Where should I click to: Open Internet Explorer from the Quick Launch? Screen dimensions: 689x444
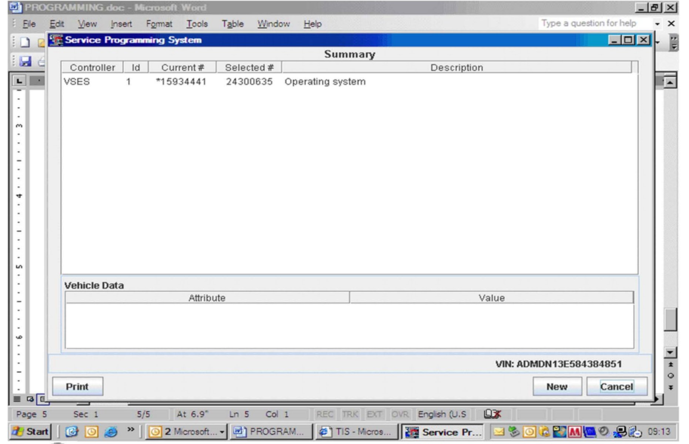tap(111, 431)
